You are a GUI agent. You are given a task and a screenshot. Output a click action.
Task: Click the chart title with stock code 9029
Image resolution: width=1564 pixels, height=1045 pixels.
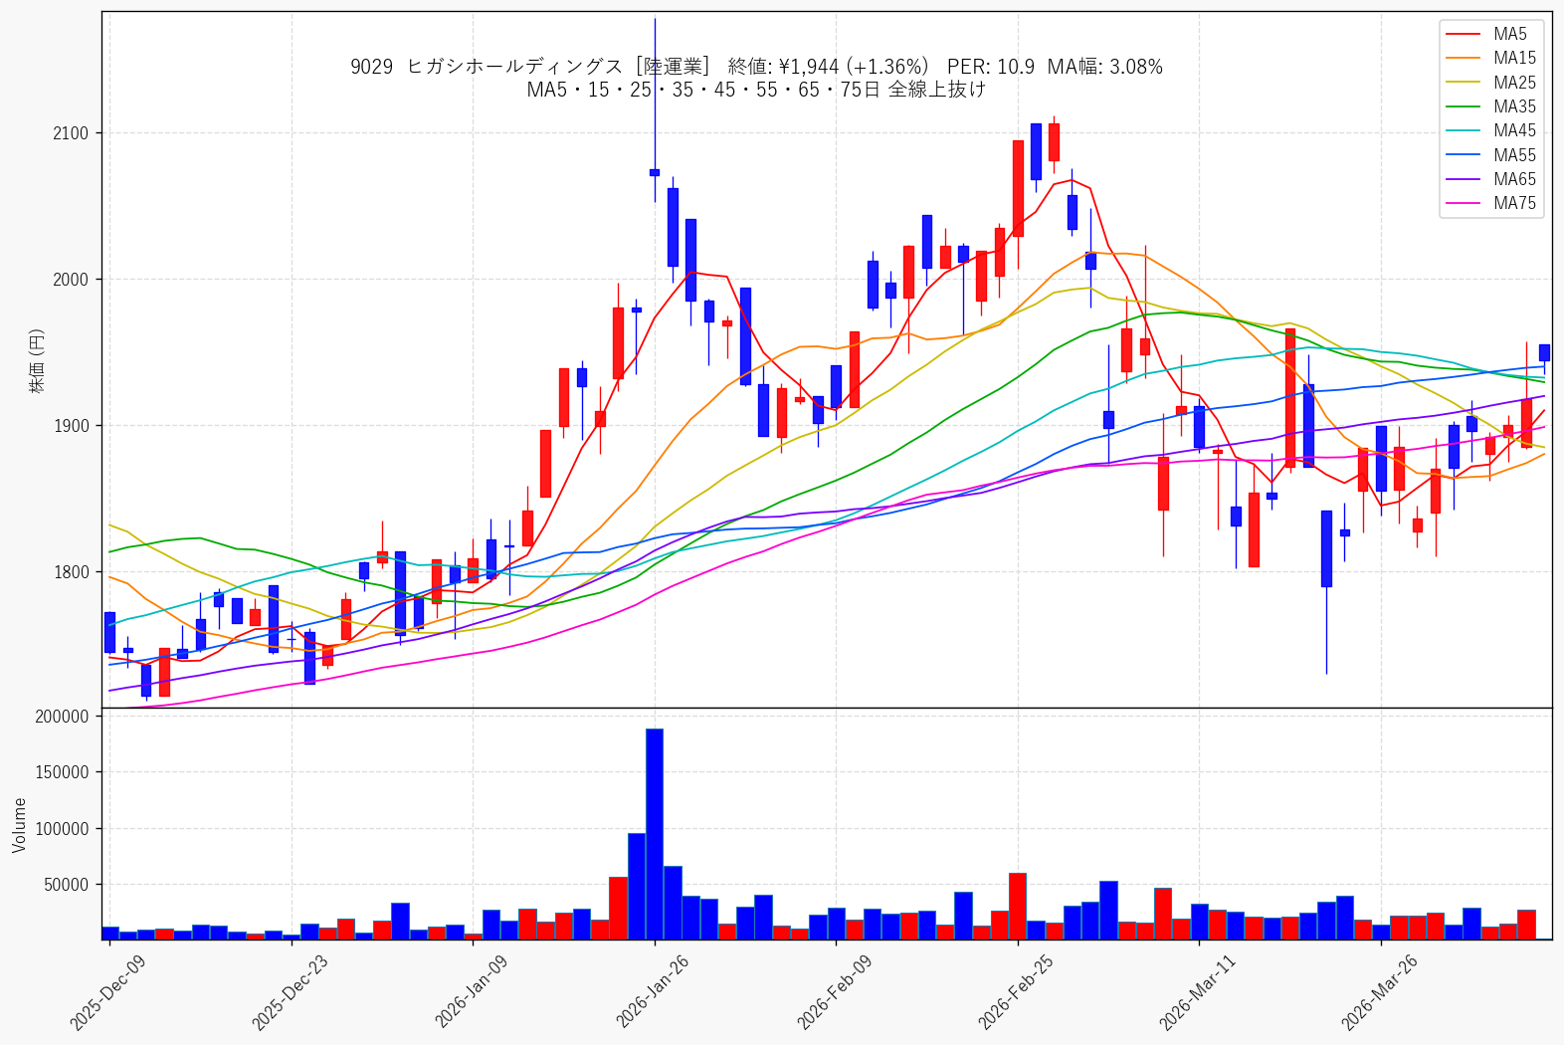coord(756,67)
